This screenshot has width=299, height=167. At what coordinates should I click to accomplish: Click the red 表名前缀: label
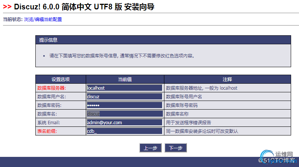click(x=47, y=131)
